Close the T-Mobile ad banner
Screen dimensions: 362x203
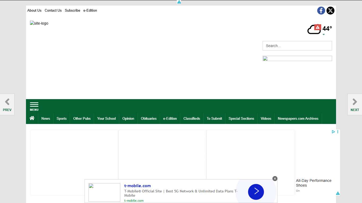coord(275,179)
